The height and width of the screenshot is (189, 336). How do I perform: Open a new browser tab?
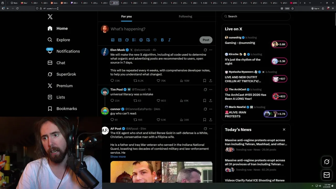[x=304, y=3]
